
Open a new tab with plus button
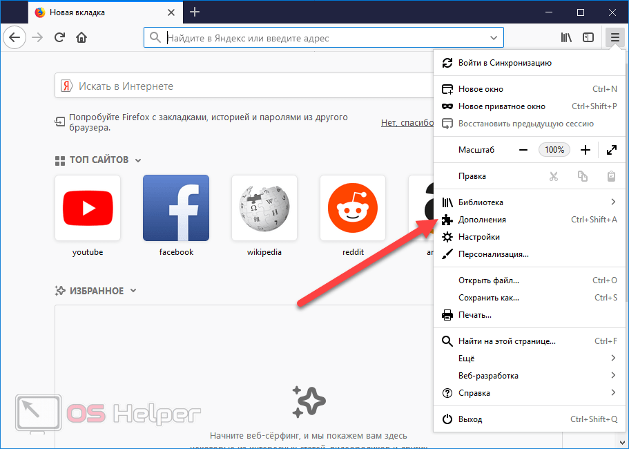coord(195,12)
